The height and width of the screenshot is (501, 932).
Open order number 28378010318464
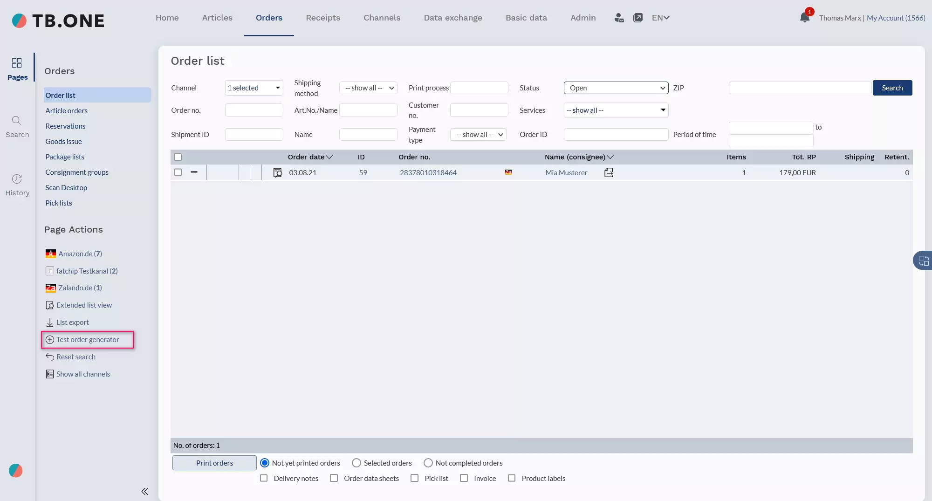(x=428, y=172)
